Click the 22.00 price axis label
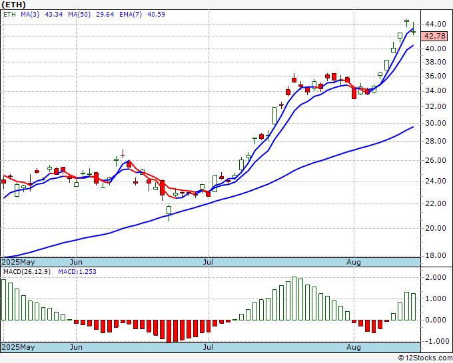The height and width of the screenshot is (363, 453). (x=436, y=204)
